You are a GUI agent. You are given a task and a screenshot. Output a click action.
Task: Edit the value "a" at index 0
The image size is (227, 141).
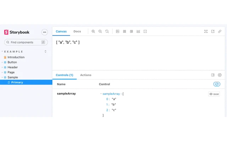point(114,99)
